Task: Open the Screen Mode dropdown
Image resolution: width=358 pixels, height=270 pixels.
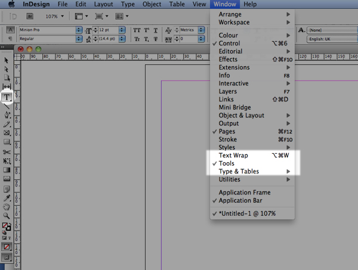Action: 101,16
